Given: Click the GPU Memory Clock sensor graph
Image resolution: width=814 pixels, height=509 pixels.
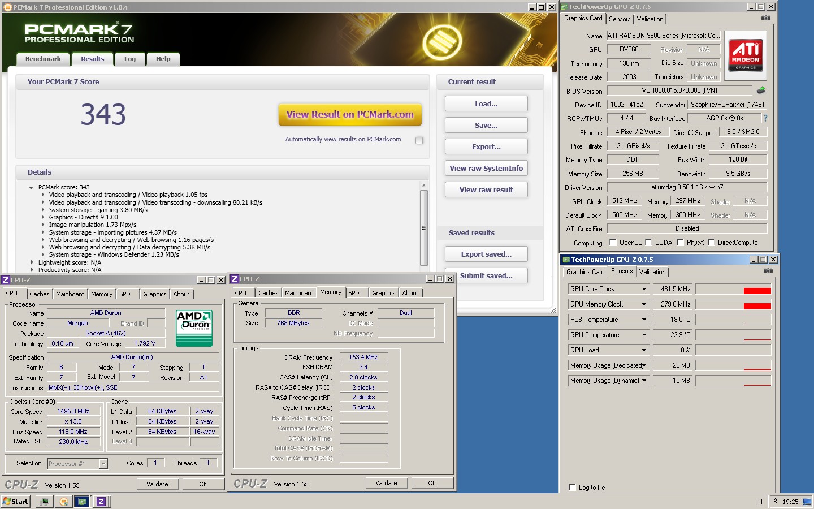Looking at the screenshot, I should [733, 304].
